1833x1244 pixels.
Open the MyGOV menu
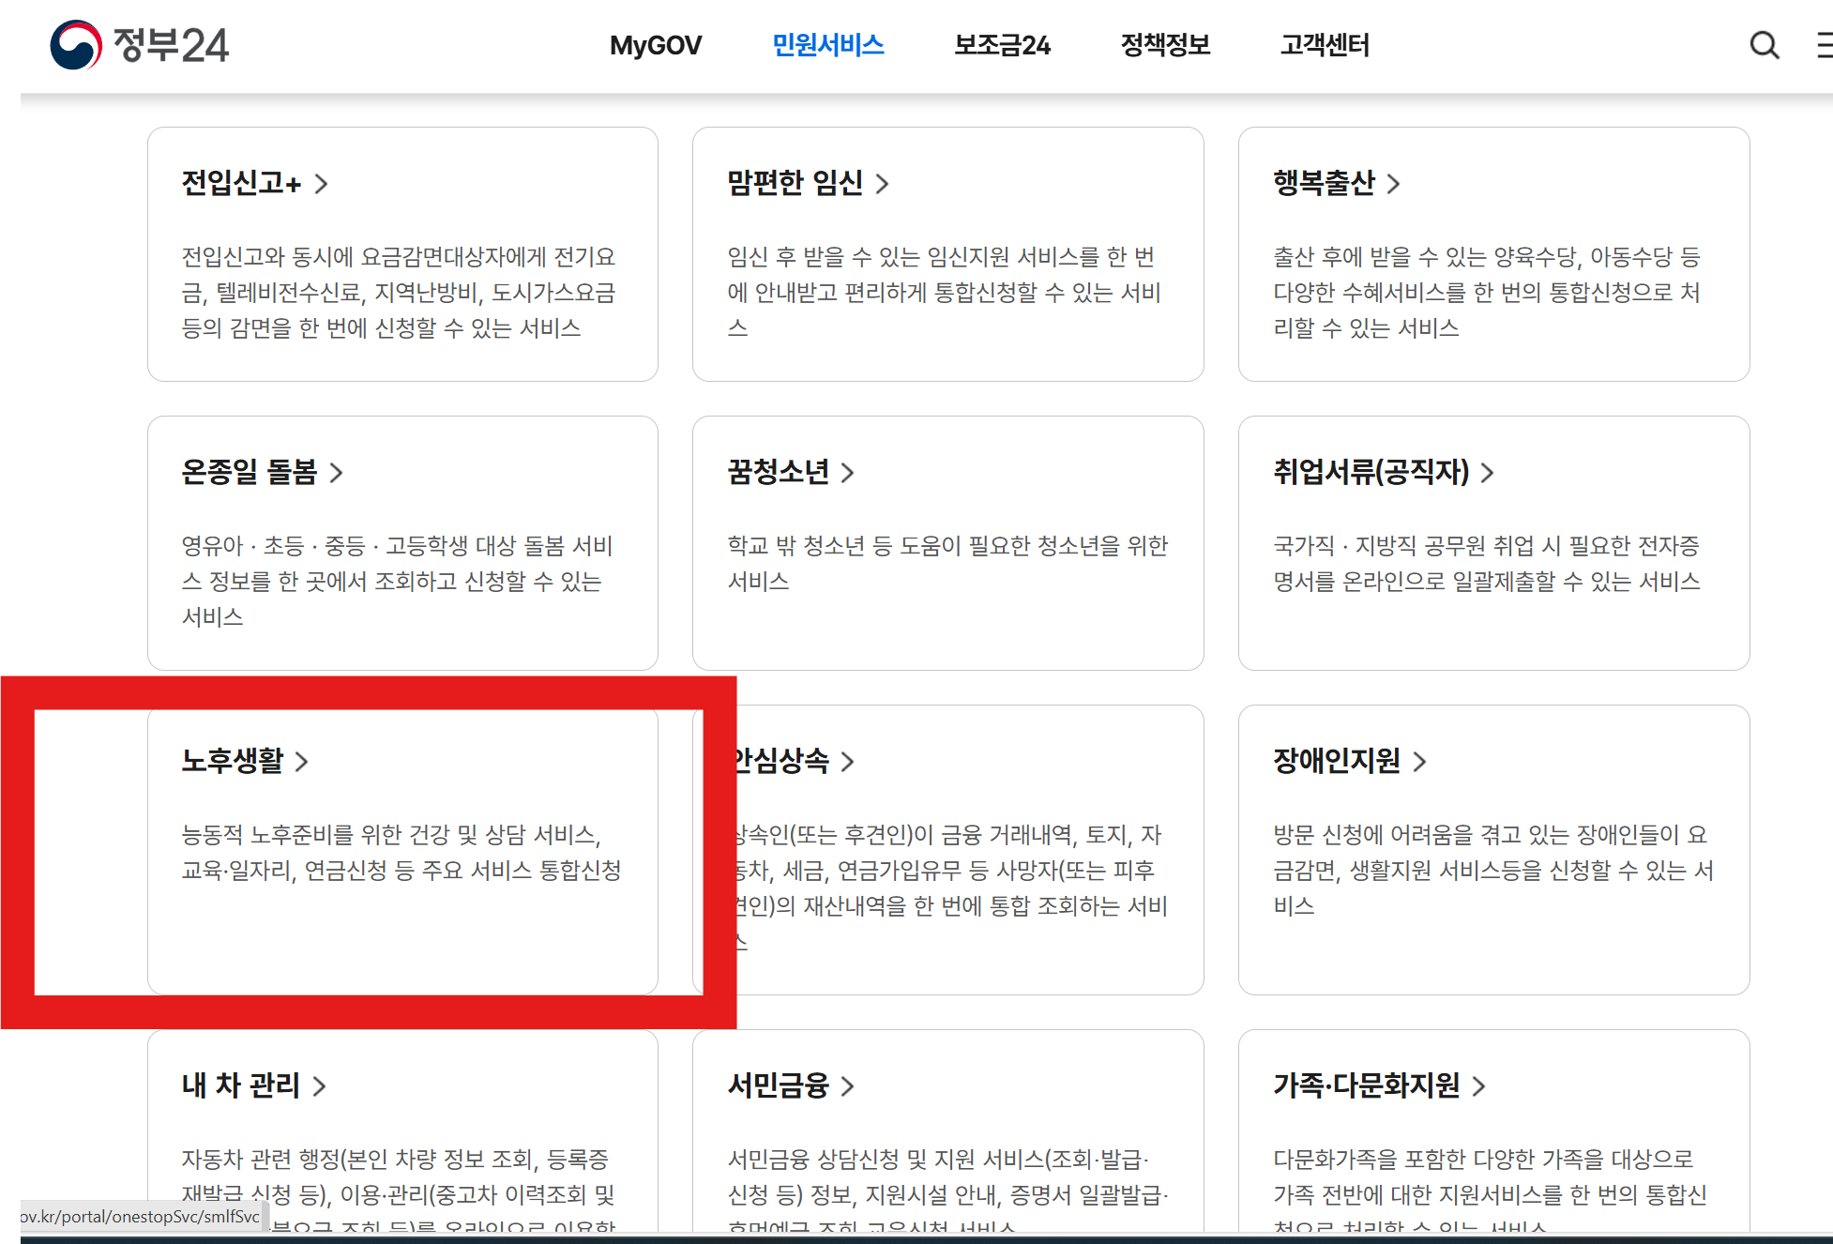click(655, 45)
